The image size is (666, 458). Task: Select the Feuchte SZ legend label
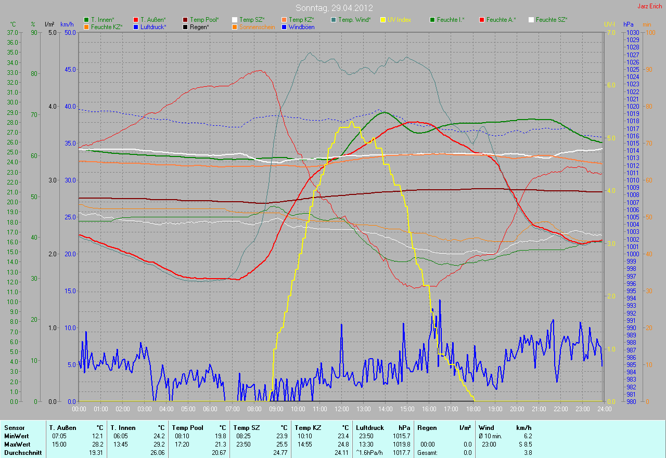552,19
